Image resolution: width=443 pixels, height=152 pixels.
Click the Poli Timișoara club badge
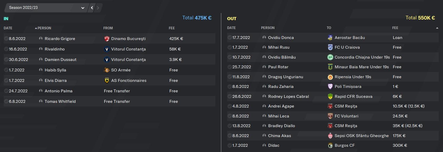pyautogui.click(x=330, y=87)
